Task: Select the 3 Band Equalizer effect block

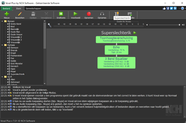Action: pyautogui.click(x=116, y=63)
